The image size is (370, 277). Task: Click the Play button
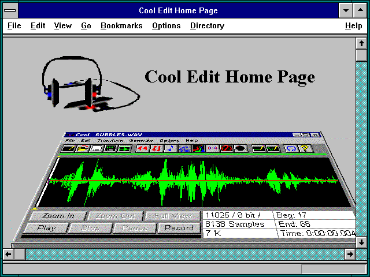click(46, 228)
